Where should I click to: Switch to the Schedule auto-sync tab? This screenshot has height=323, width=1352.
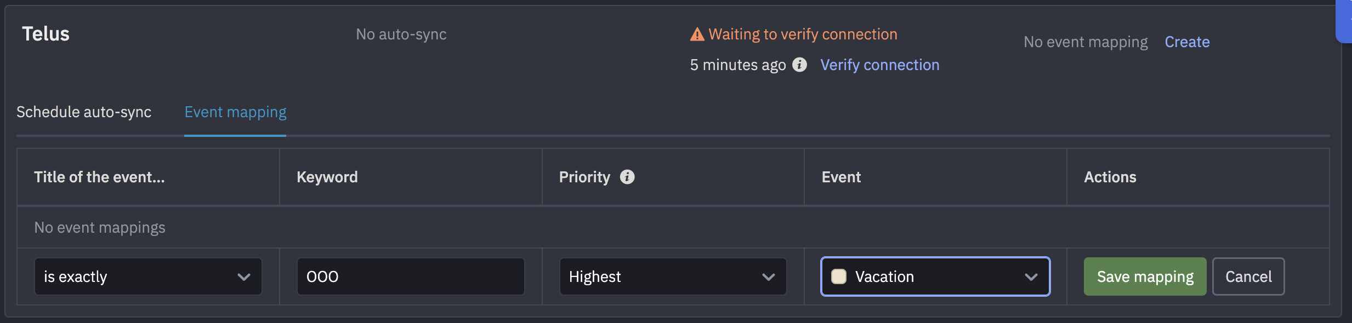pos(84,112)
